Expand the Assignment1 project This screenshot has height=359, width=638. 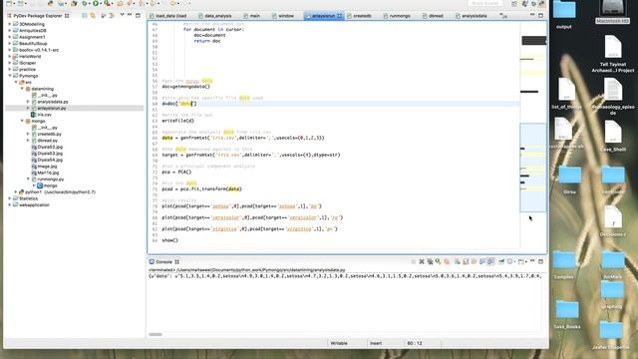click(10, 37)
